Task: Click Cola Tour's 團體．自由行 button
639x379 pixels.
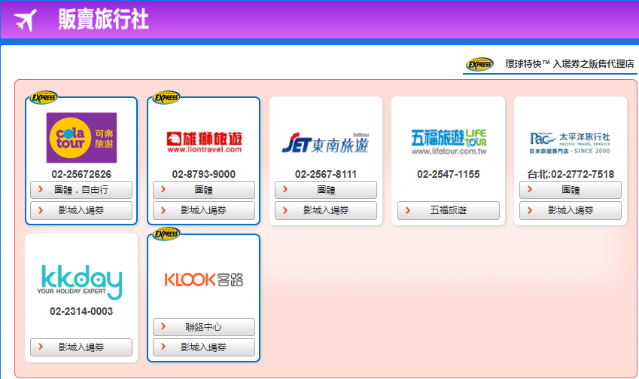Action: click(x=81, y=190)
